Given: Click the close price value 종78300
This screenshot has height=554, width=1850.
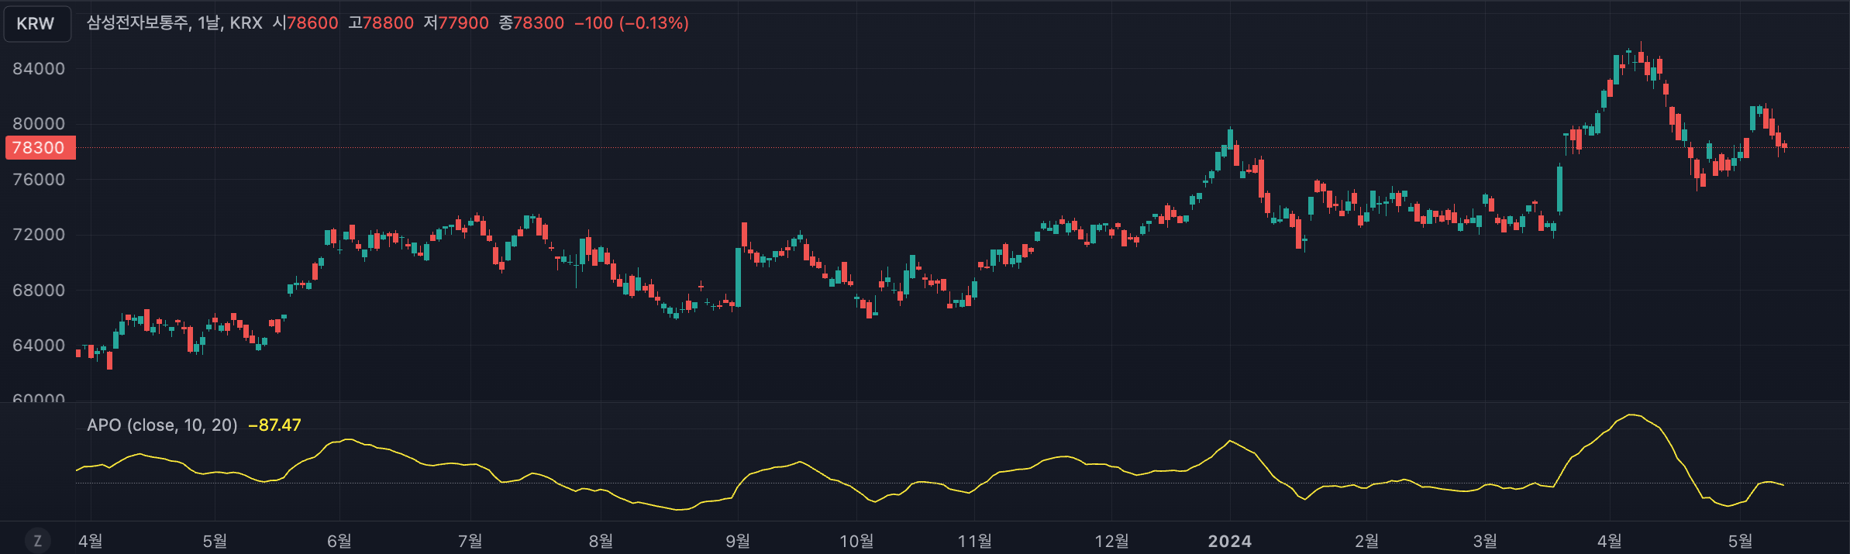Looking at the screenshot, I should (531, 23).
